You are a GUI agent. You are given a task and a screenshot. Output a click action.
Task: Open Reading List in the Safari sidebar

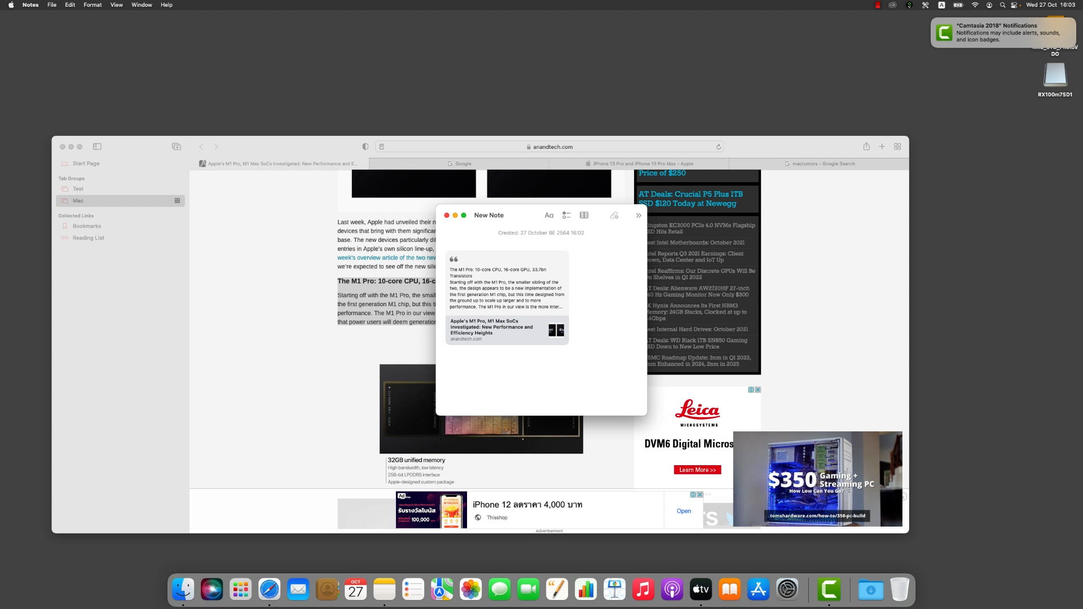click(x=88, y=238)
